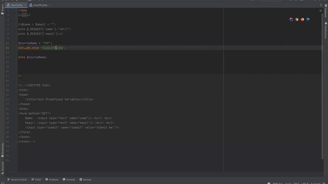
Task: Click the Name input type="text" line
Action: pyautogui.click(x=69, y=118)
